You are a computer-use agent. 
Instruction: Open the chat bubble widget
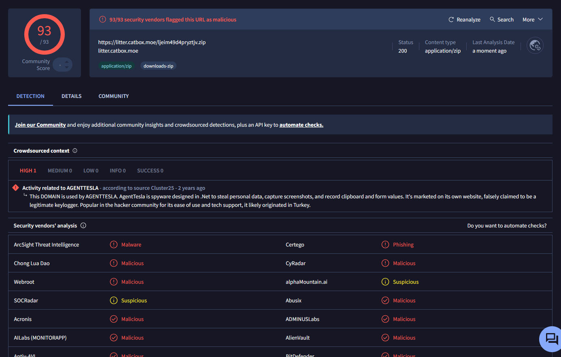pyautogui.click(x=551, y=339)
